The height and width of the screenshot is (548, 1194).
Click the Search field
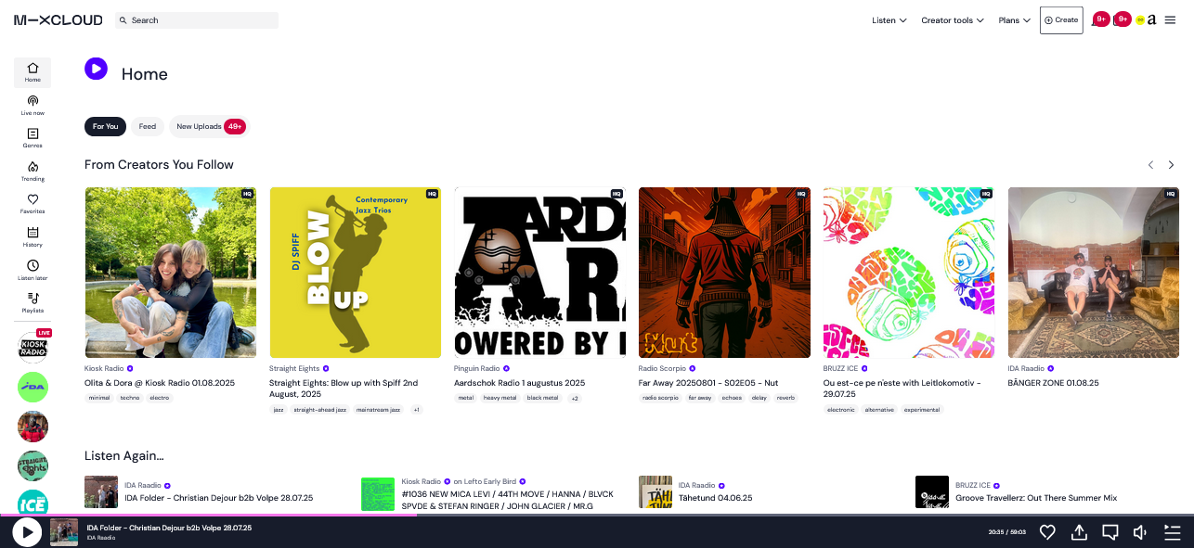click(x=197, y=20)
